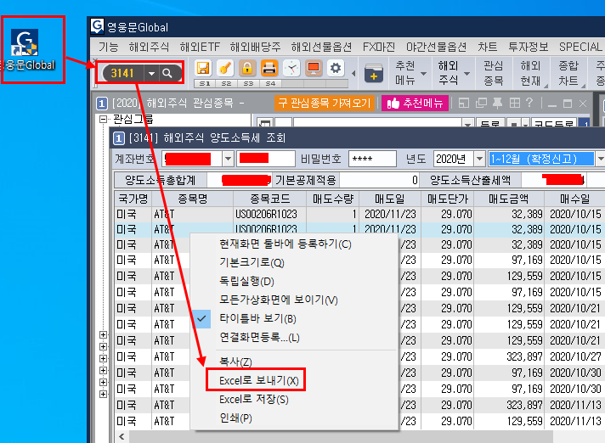This screenshot has height=443, width=605.
Task: Choose 모든가상화면에 보이기(V)
Action: tap(278, 300)
